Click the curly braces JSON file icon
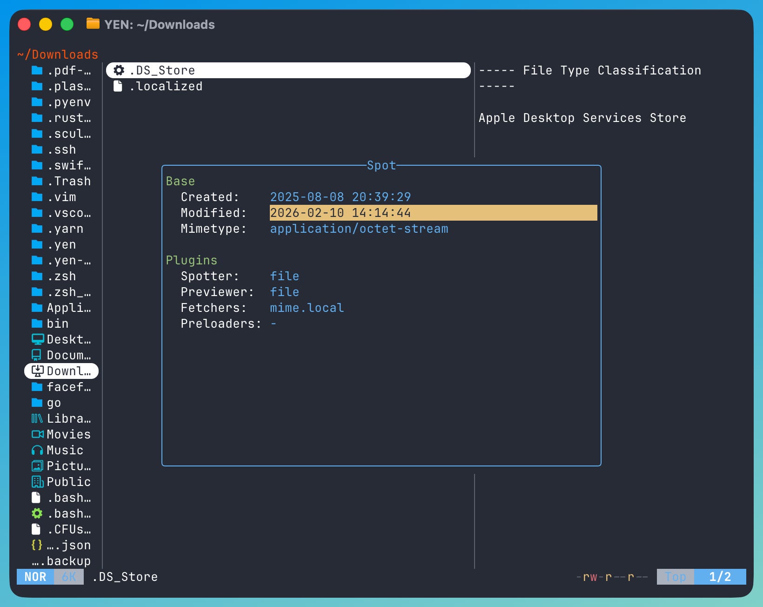Image resolution: width=763 pixels, height=607 pixels. [37, 545]
